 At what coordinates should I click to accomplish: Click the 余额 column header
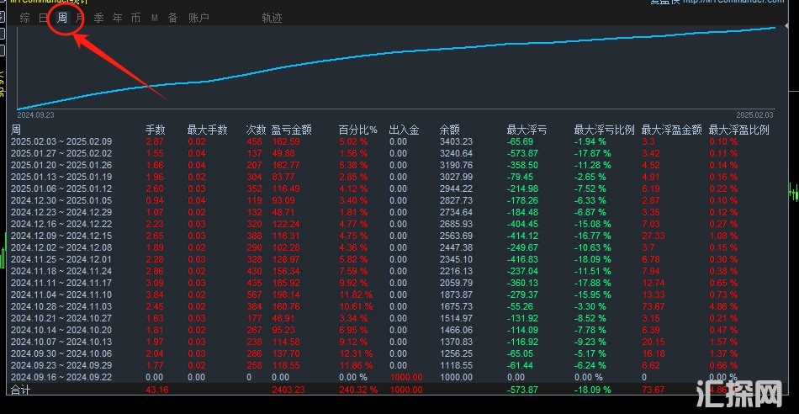coord(450,130)
